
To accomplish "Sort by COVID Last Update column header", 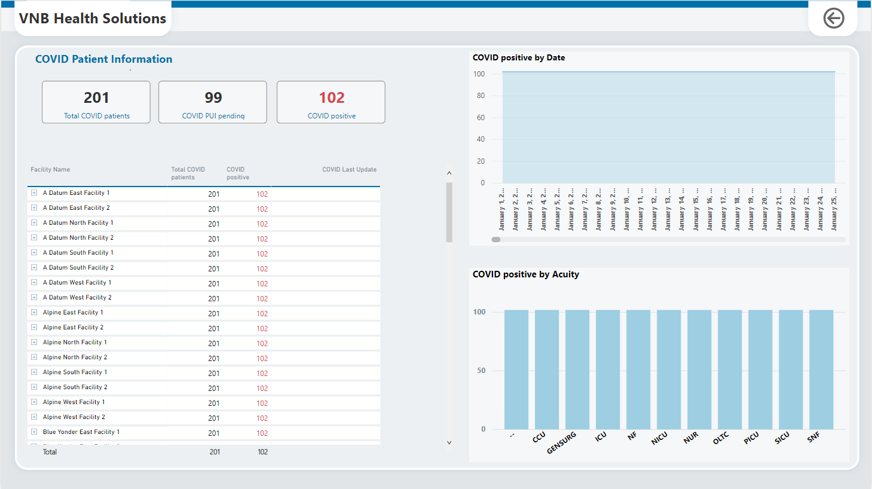I will [x=349, y=170].
